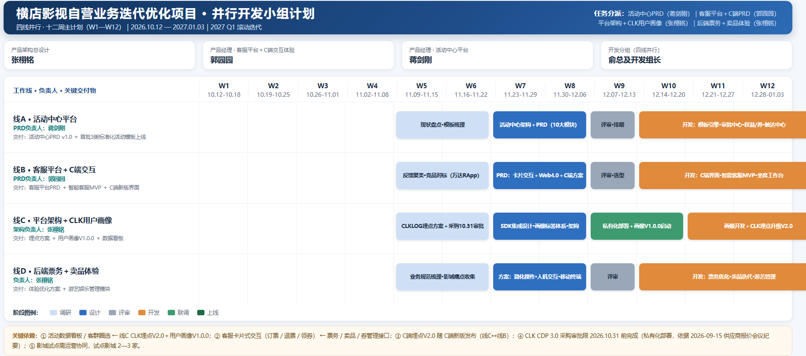Image resolution: width=806 pixels, height=356 pixels.
Task: Open the SDK集成设计·画像标签体系 task bar
Action: tap(539, 226)
